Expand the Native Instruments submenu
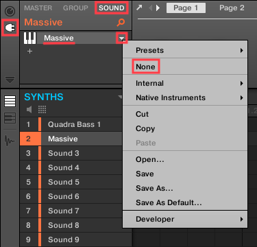Image resolution: width=257 pixels, height=247 pixels. click(x=185, y=97)
